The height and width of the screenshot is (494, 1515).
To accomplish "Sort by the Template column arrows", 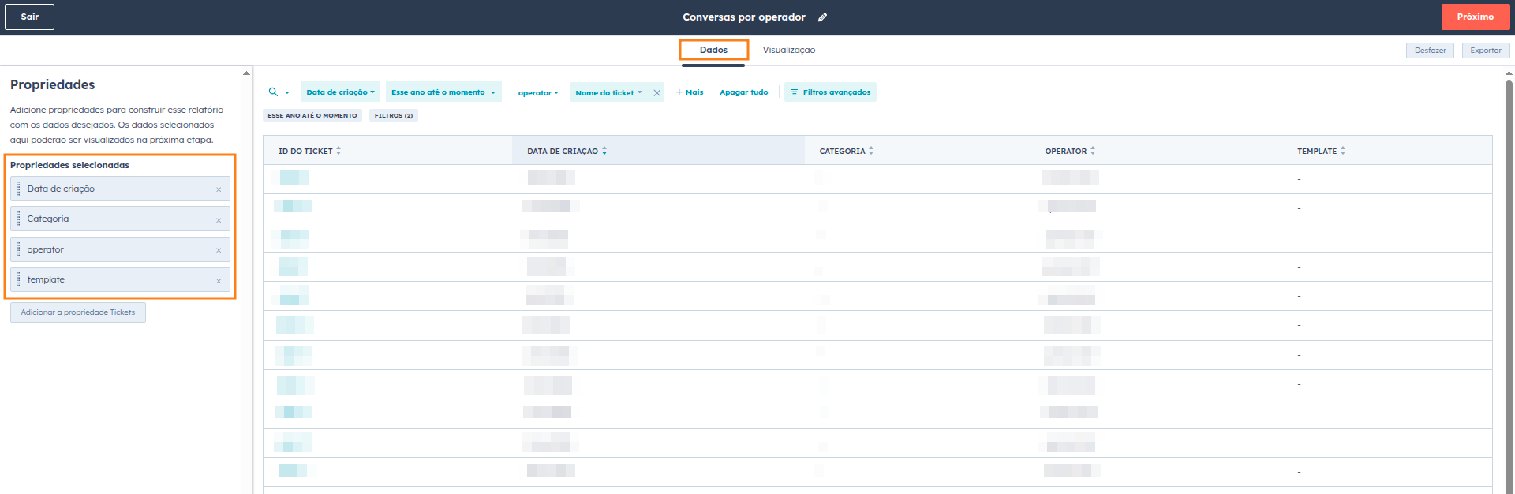I will [1342, 151].
